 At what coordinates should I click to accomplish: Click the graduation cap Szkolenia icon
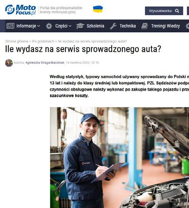point(80,26)
